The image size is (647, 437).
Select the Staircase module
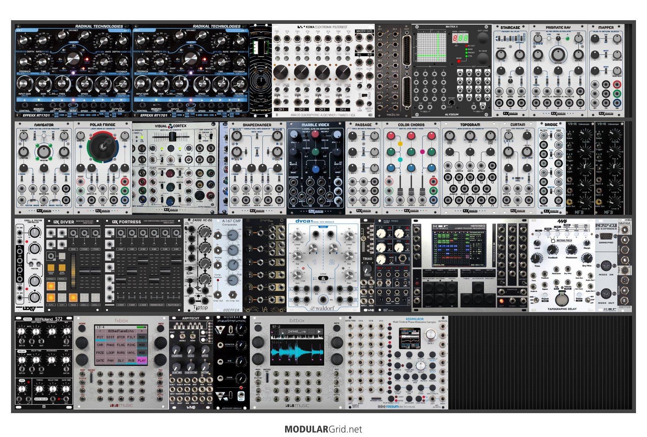coord(510,71)
